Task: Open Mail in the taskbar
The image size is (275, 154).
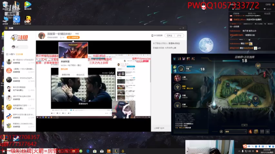Action: click(x=102, y=151)
